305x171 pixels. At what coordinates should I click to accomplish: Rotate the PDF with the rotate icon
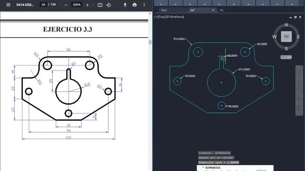[109, 5]
